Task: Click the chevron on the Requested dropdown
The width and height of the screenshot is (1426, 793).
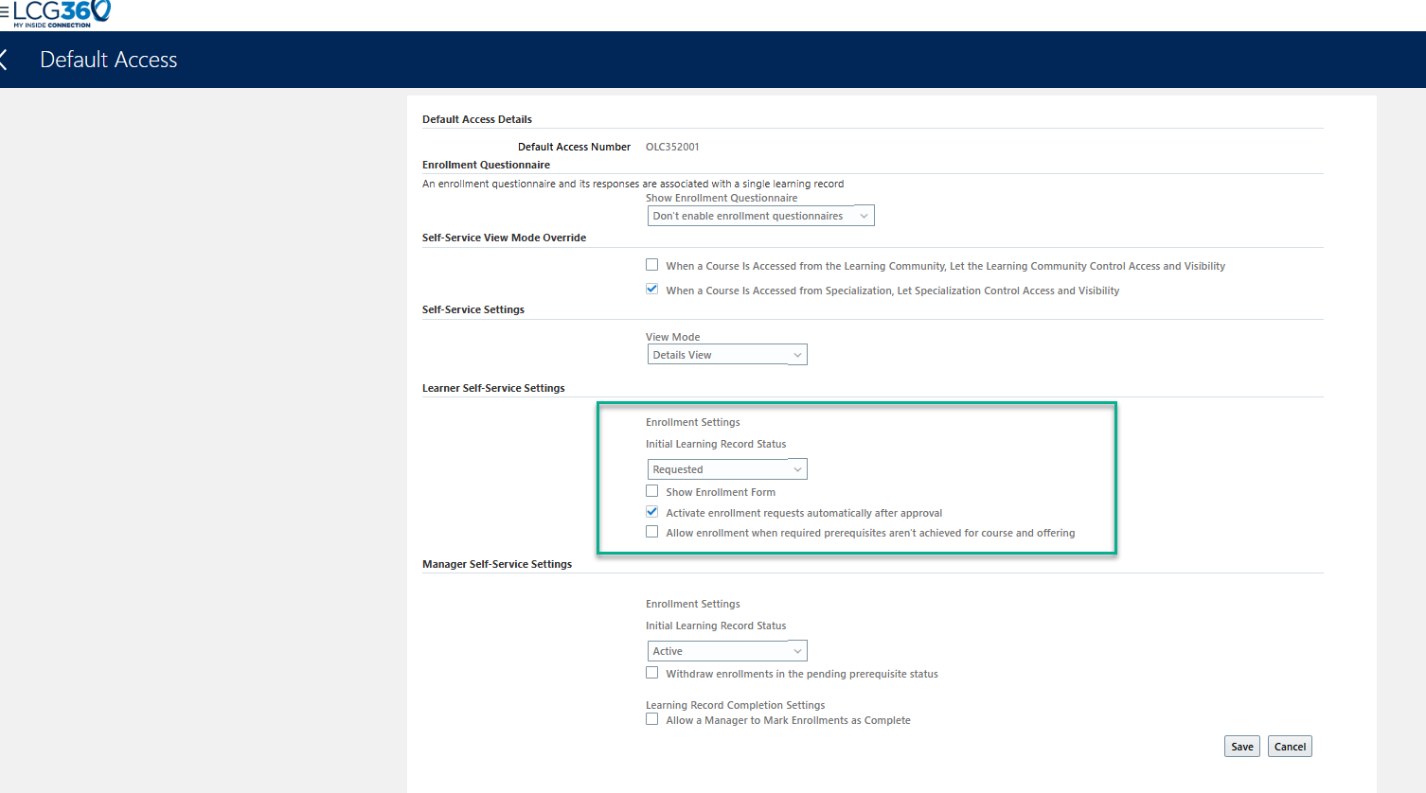Action: click(796, 468)
